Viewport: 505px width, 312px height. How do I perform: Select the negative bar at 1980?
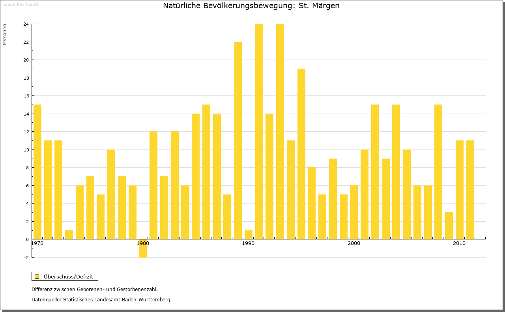tap(143, 248)
